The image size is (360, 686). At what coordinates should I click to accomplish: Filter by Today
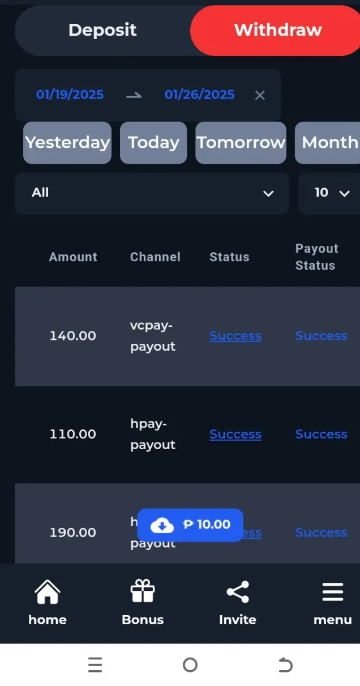pyautogui.click(x=153, y=143)
